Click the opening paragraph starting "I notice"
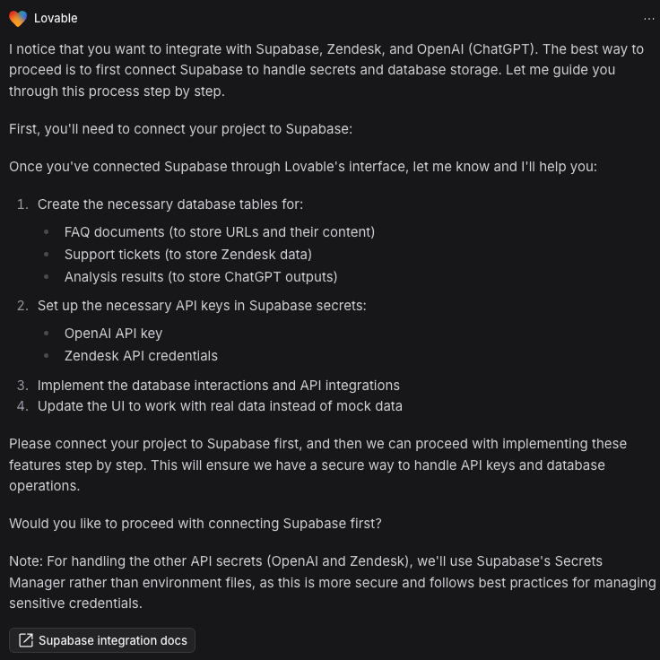Screen dimensions: 660x660 coord(326,70)
